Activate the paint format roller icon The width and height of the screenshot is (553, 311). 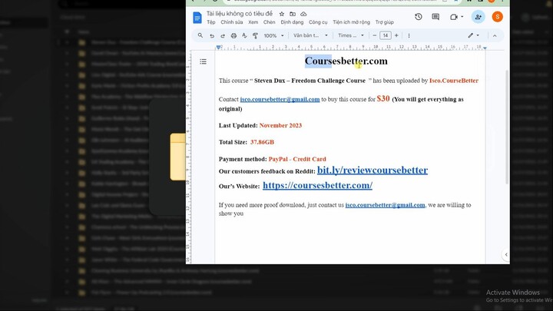coord(255,35)
